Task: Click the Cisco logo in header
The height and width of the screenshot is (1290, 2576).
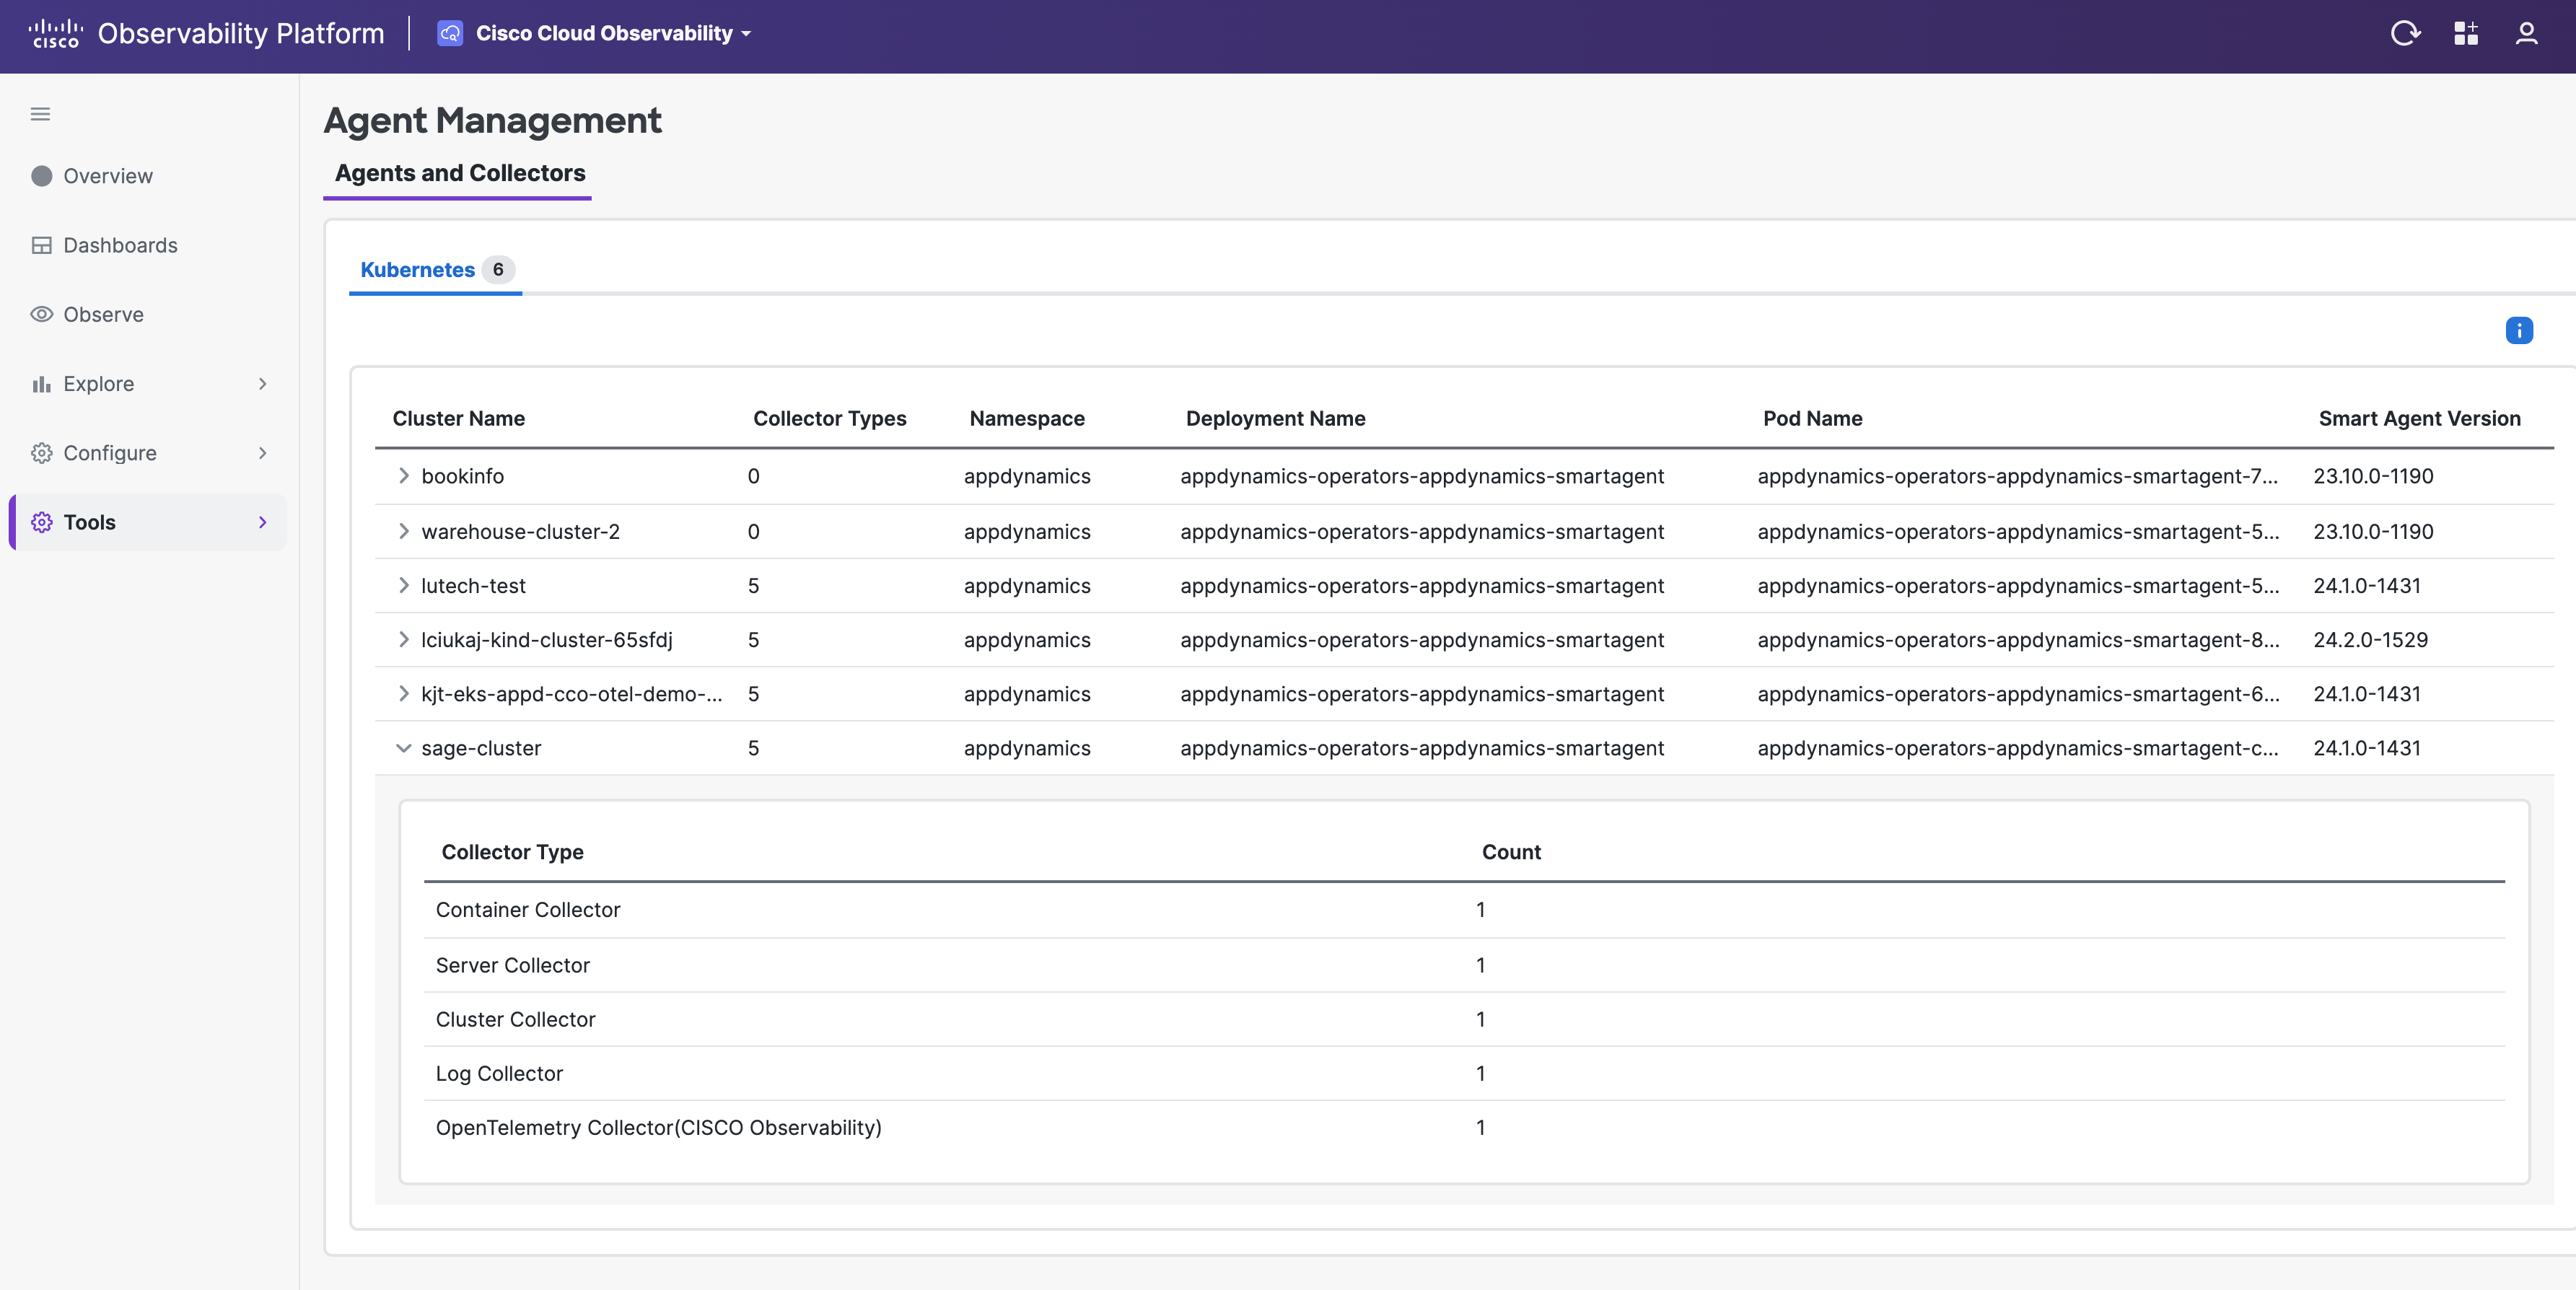Action: pyautogui.click(x=55, y=33)
